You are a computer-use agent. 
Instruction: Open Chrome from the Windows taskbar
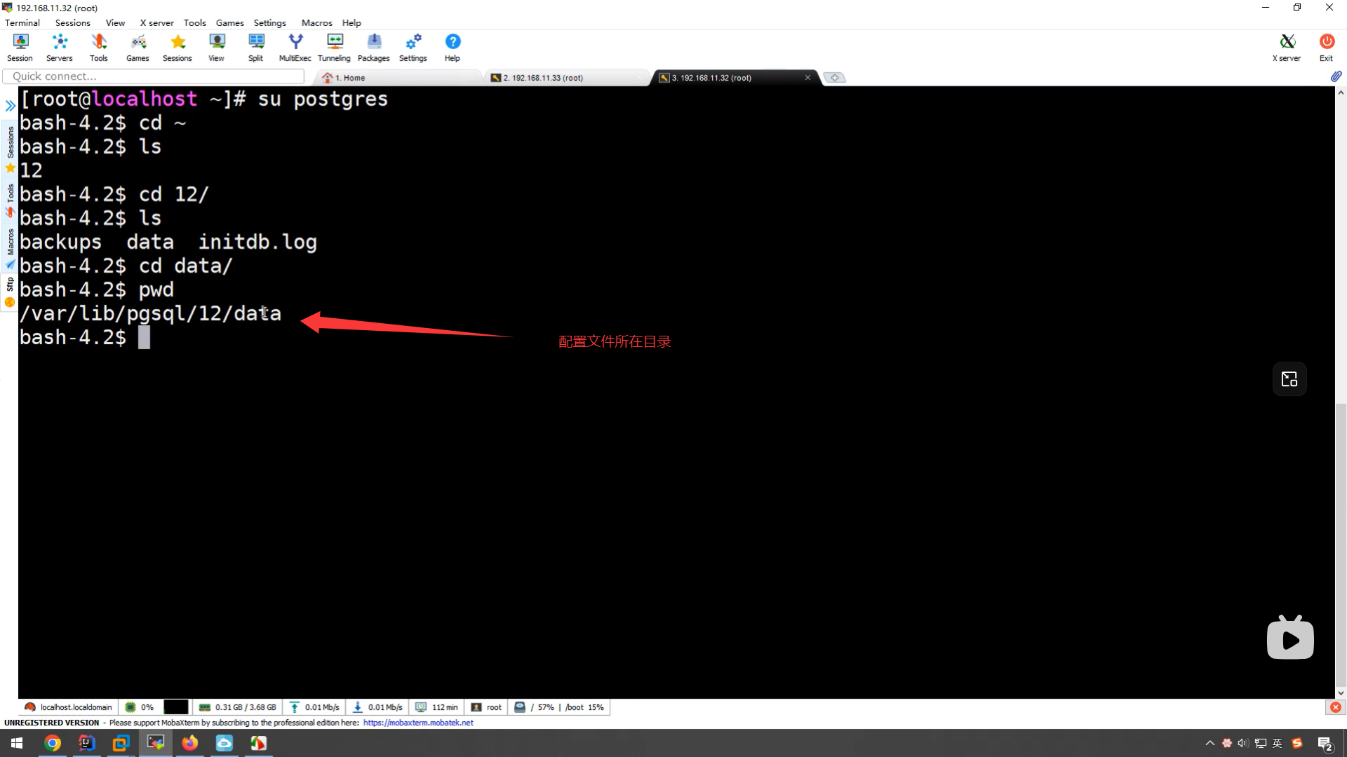point(53,743)
